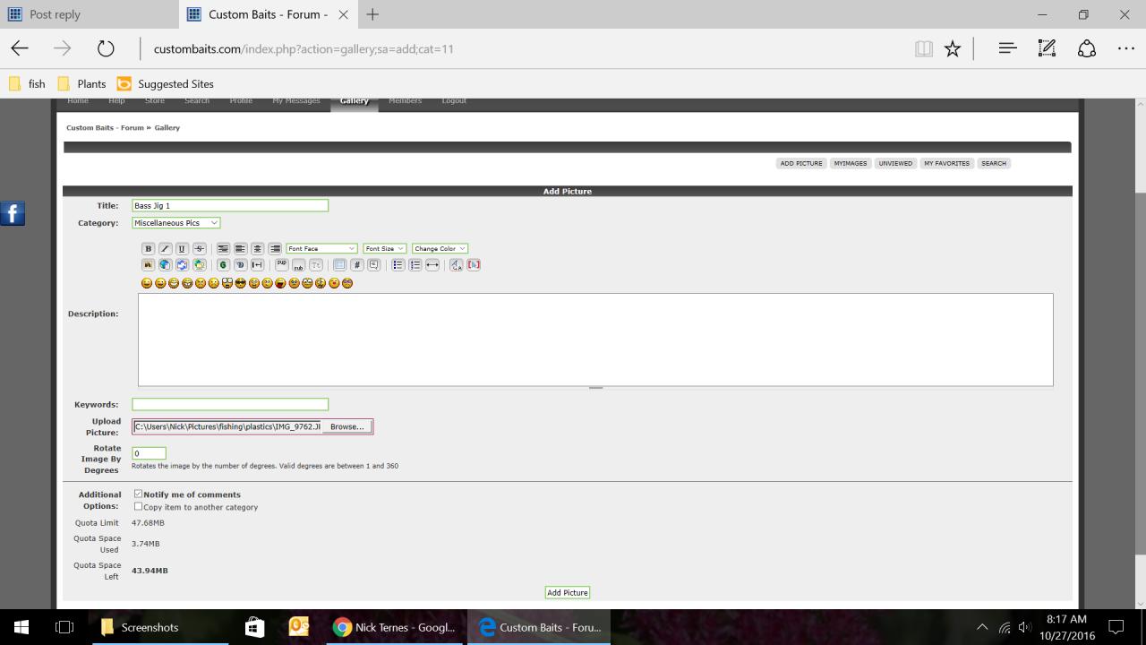Open the Font Size dropdown
The height and width of the screenshot is (645, 1146).
(384, 249)
